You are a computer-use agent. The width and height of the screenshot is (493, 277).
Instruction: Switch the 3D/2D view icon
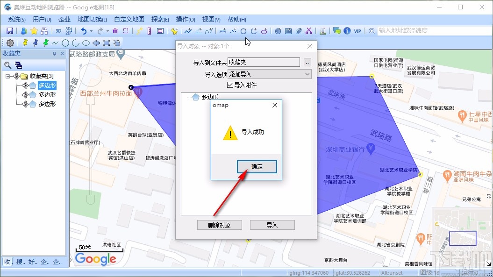[x=69, y=30]
